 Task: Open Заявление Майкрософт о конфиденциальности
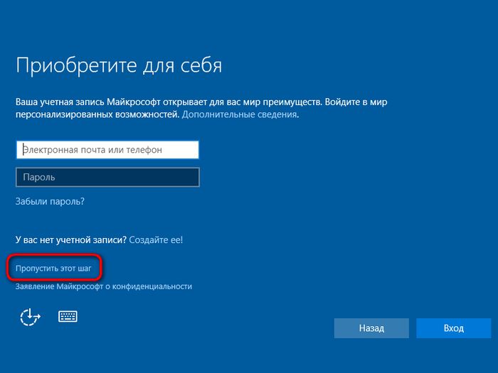tap(104, 286)
